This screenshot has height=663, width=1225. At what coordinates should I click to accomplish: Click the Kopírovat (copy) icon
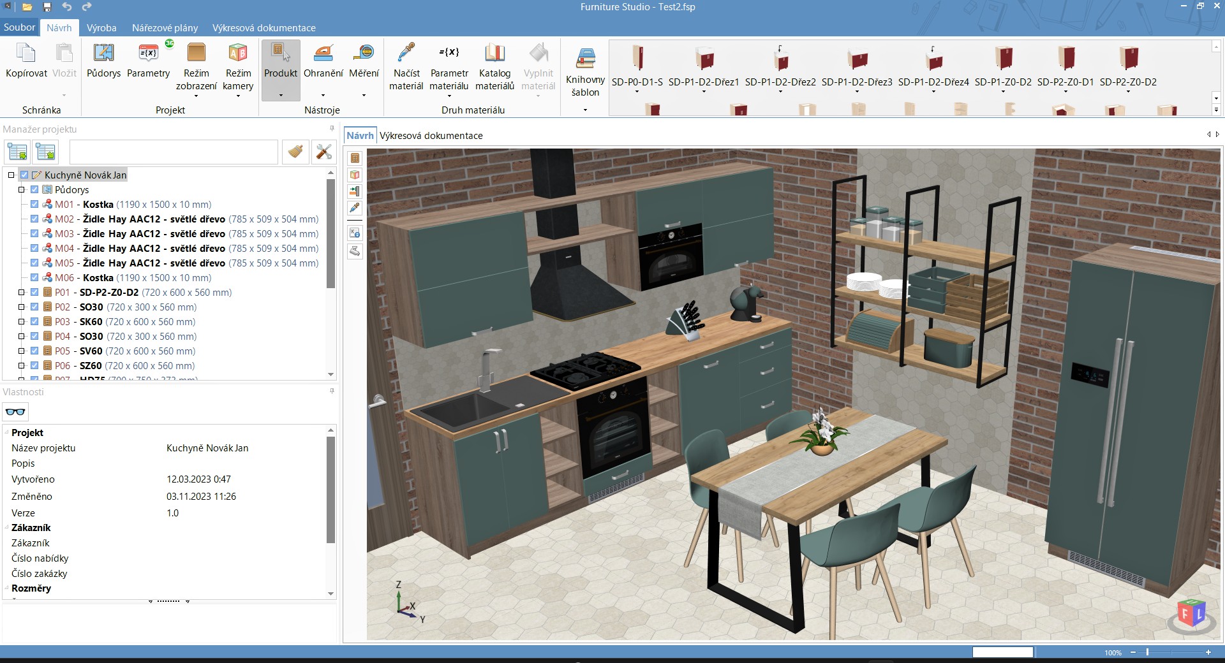26,53
